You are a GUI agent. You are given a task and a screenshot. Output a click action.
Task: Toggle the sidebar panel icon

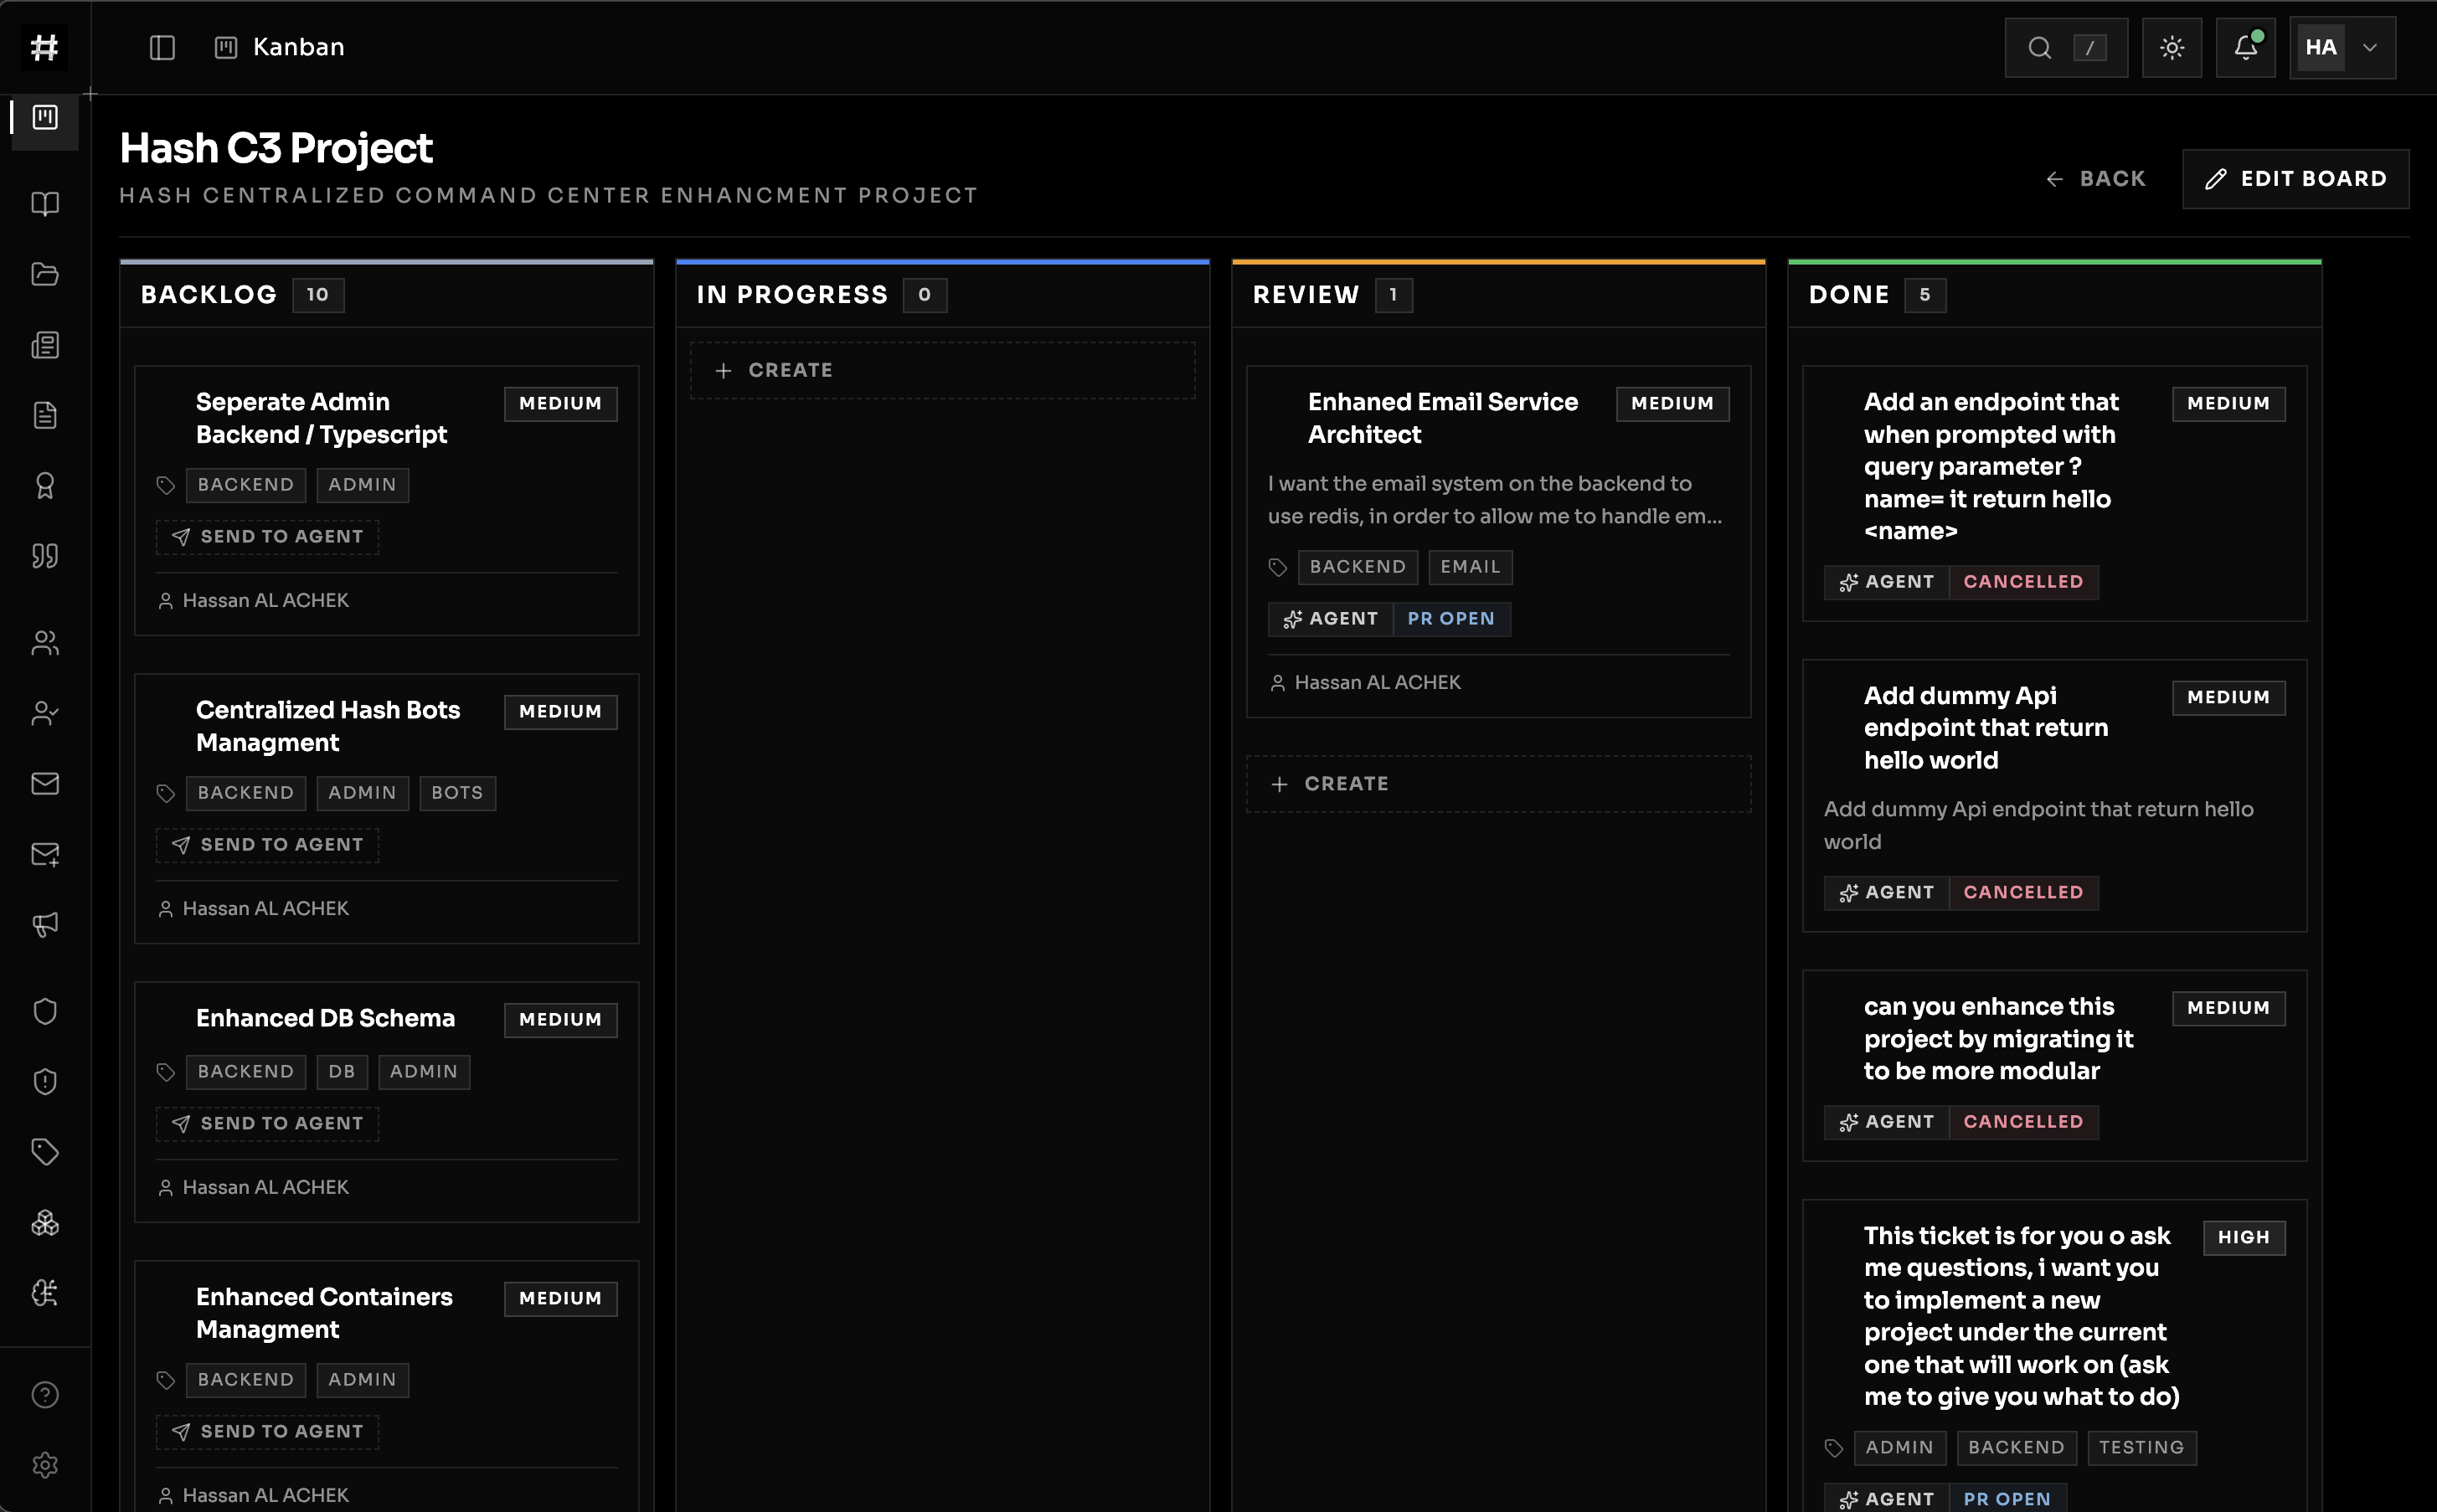pyautogui.click(x=162, y=47)
